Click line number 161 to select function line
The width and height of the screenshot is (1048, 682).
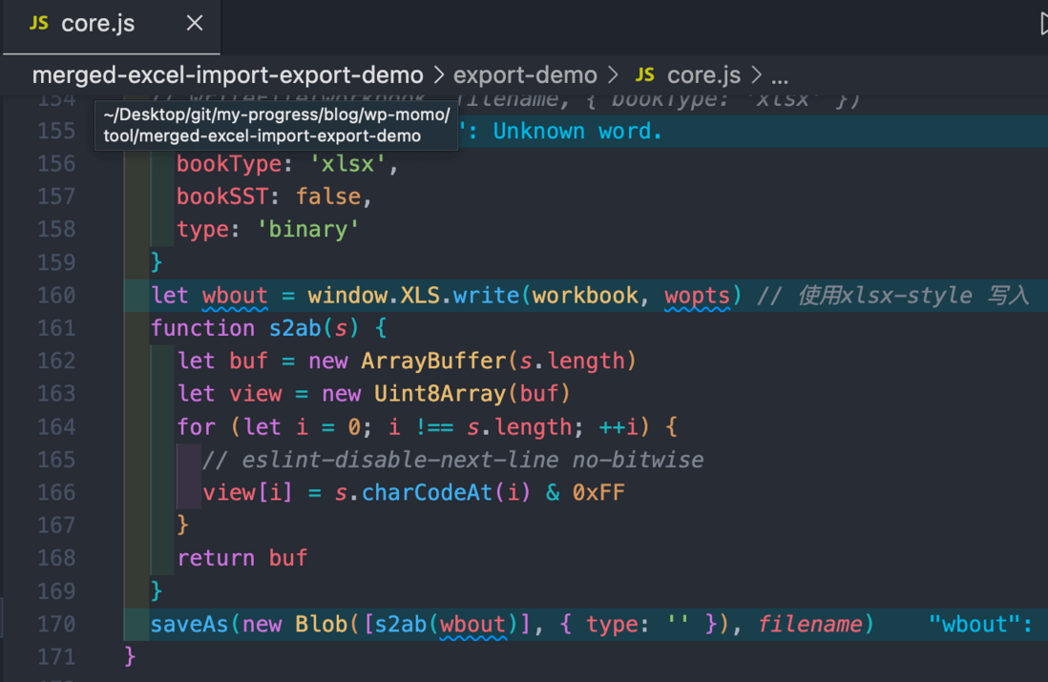click(56, 328)
